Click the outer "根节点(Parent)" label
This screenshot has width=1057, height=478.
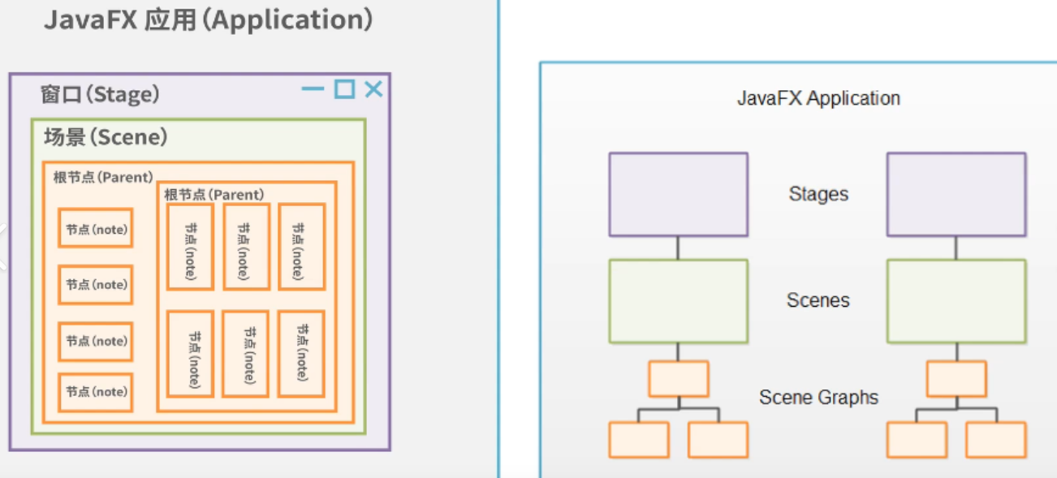coord(103,177)
